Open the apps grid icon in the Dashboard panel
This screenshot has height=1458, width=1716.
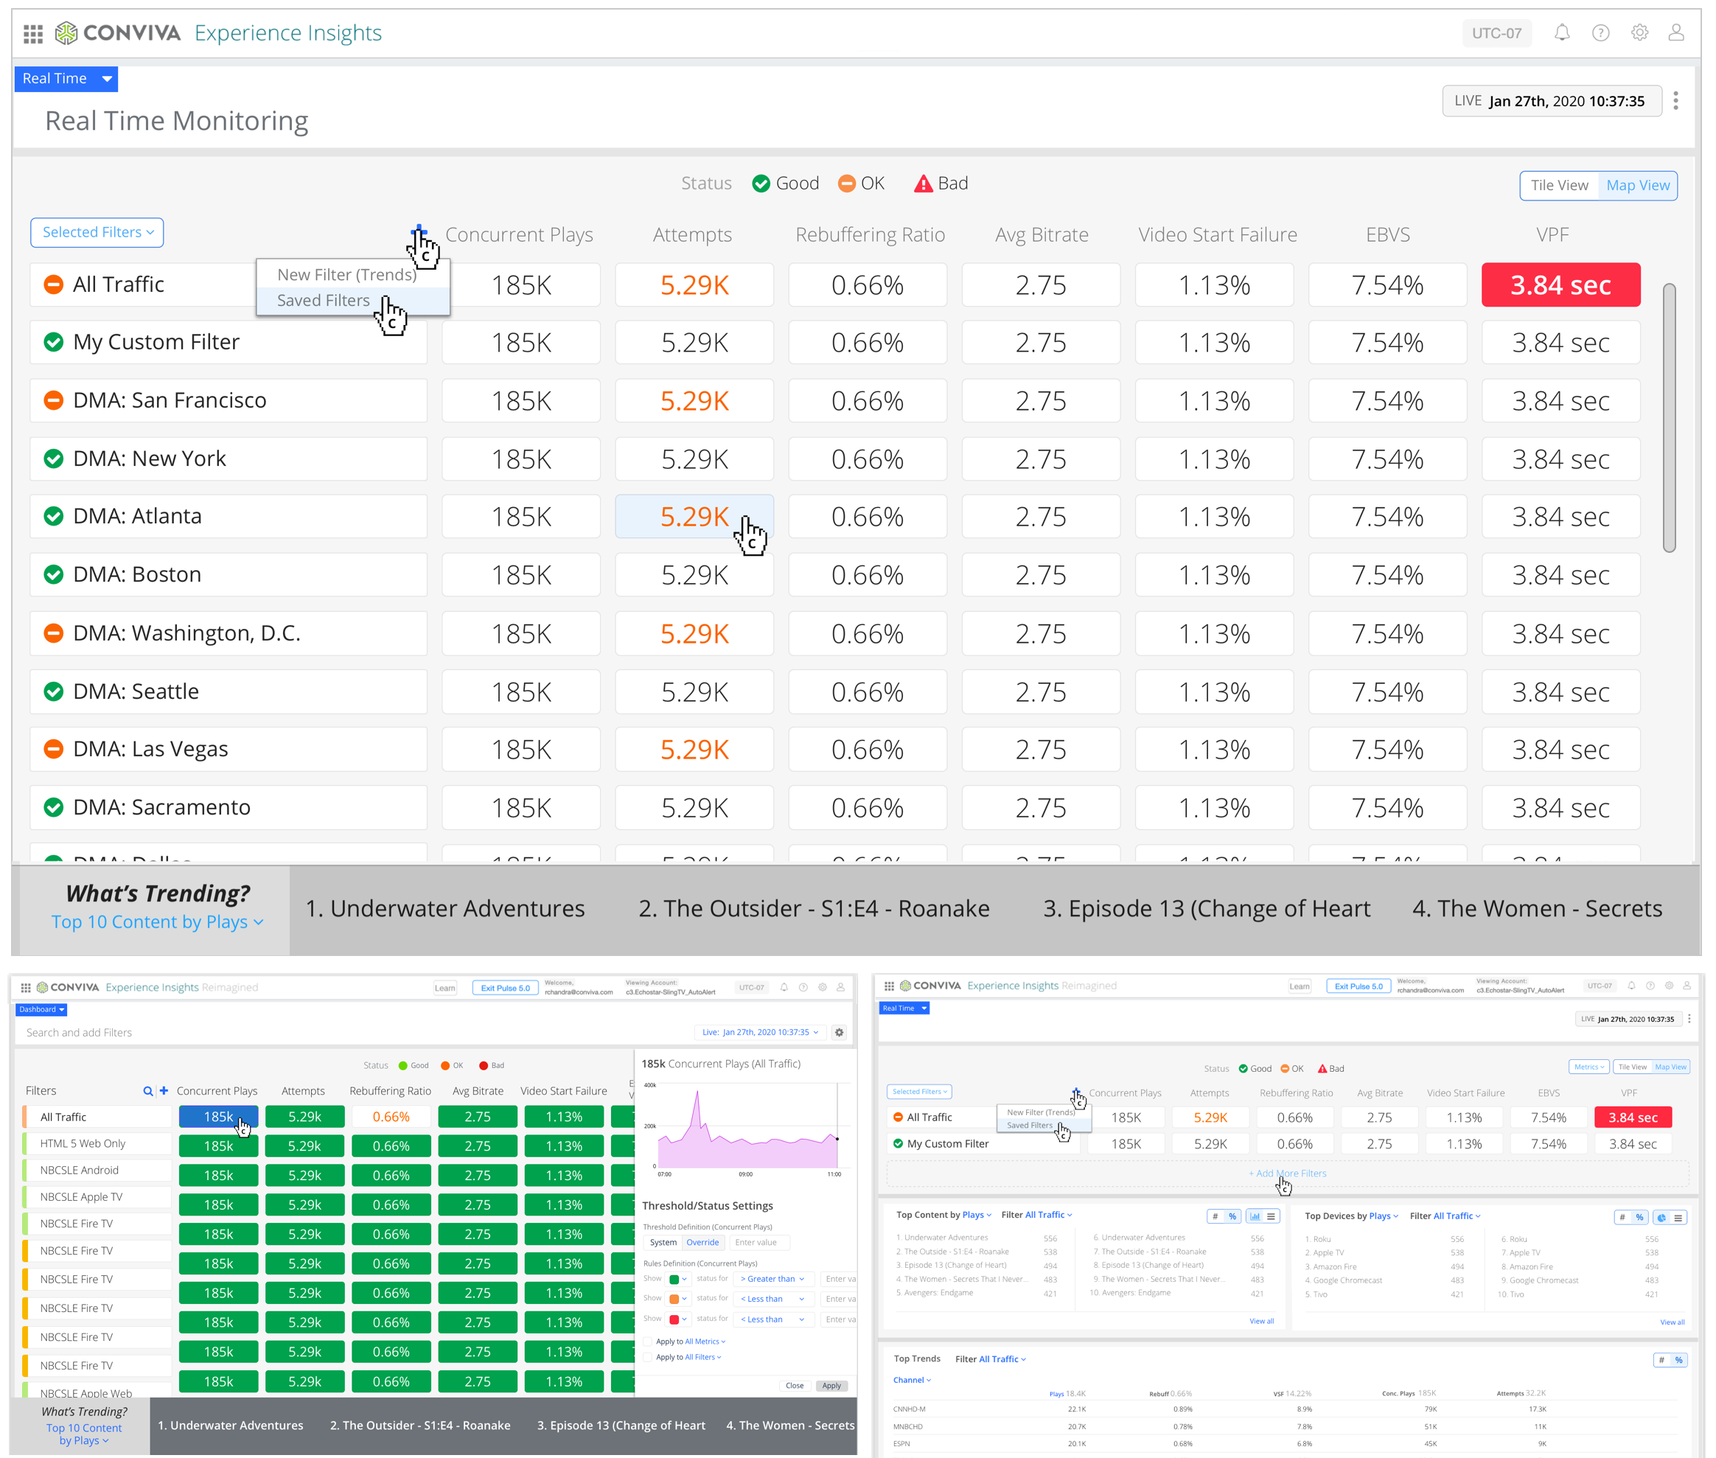26,988
